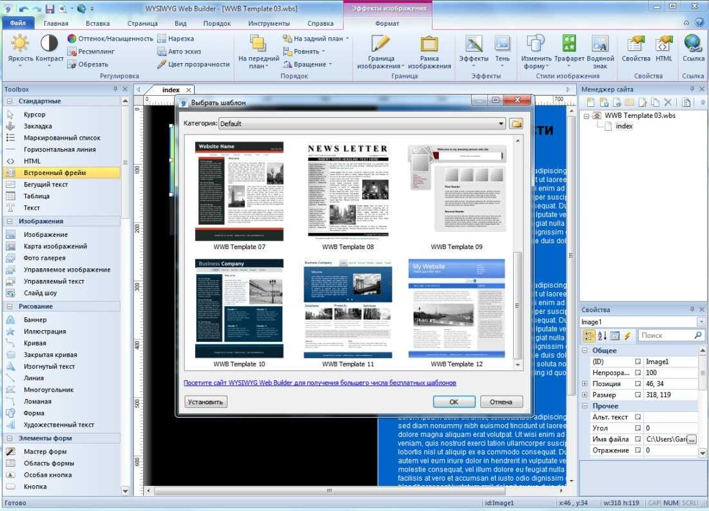The width and height of the screenshot is (709, 511).
Task: Switch to the Страница ribbon tab
Action: tap(142, 23)
